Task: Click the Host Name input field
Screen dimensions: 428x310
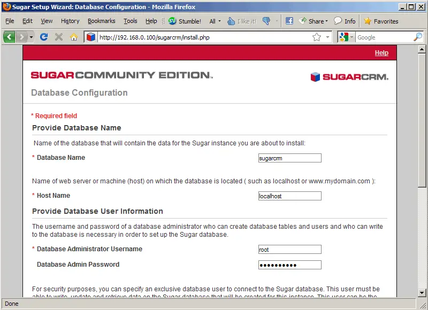Action: (x=290, y=196)
